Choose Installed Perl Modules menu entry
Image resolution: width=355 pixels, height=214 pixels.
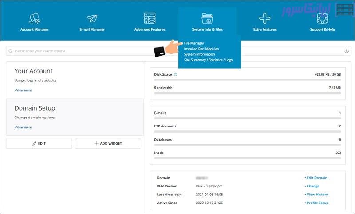[x=201, y=49]
